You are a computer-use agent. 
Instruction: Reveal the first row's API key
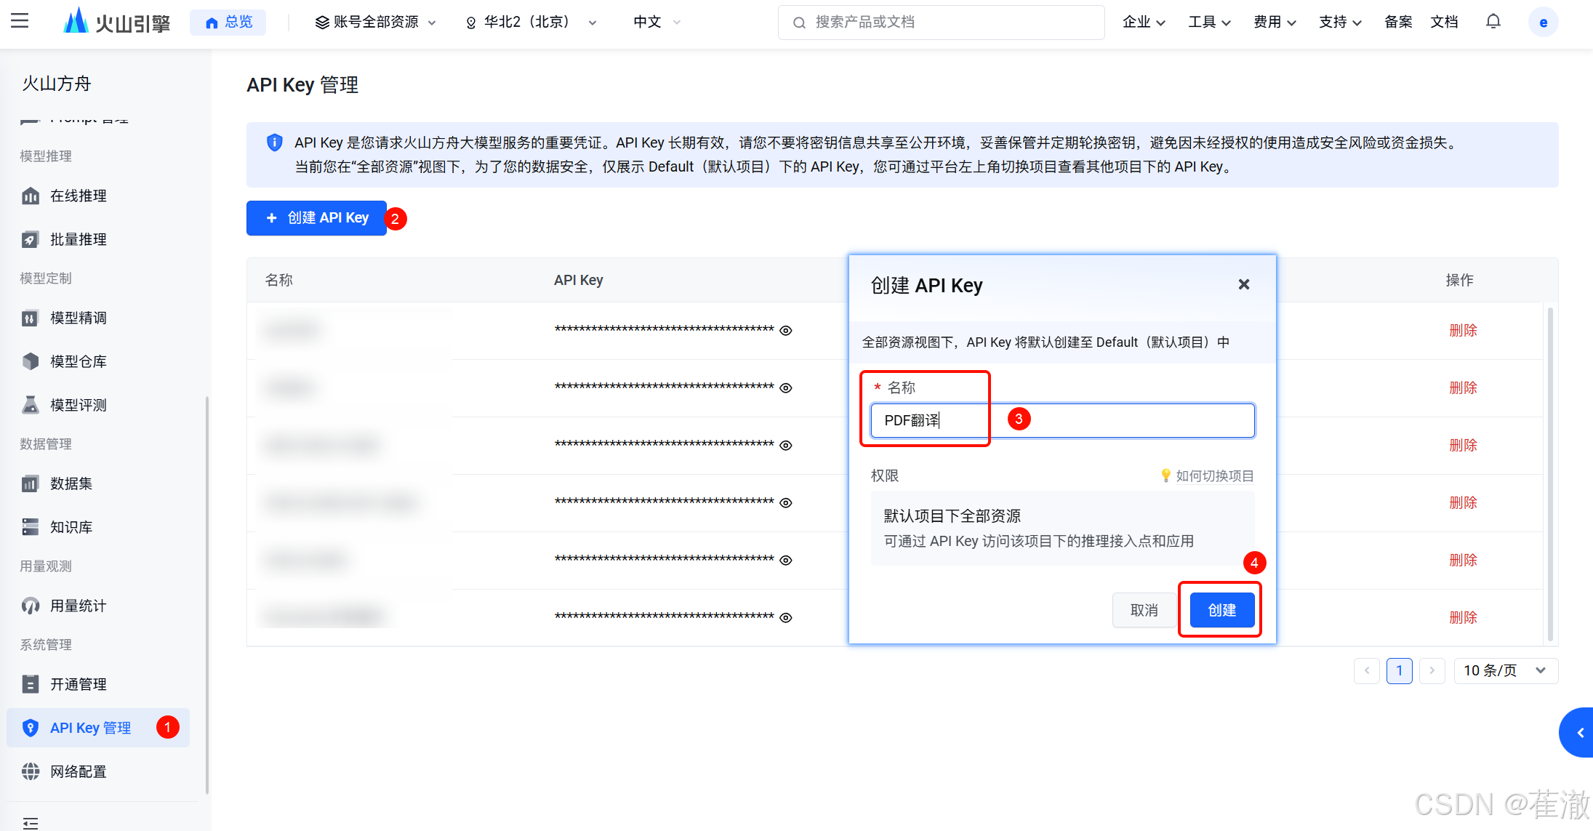pos(786,331)
